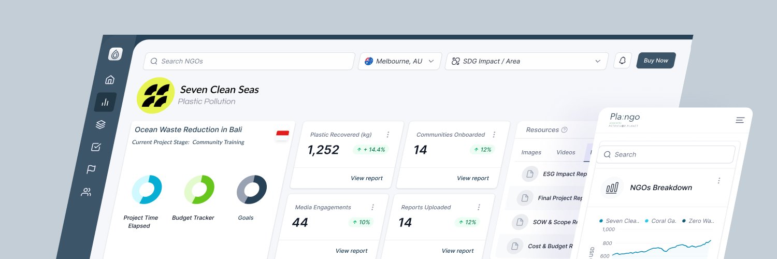Click the 12% badge on Communities Onboarded
777x259 pixels.
(482, 150)
